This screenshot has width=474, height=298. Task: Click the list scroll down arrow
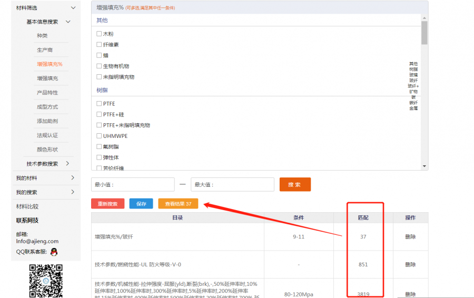coord(424,166)
